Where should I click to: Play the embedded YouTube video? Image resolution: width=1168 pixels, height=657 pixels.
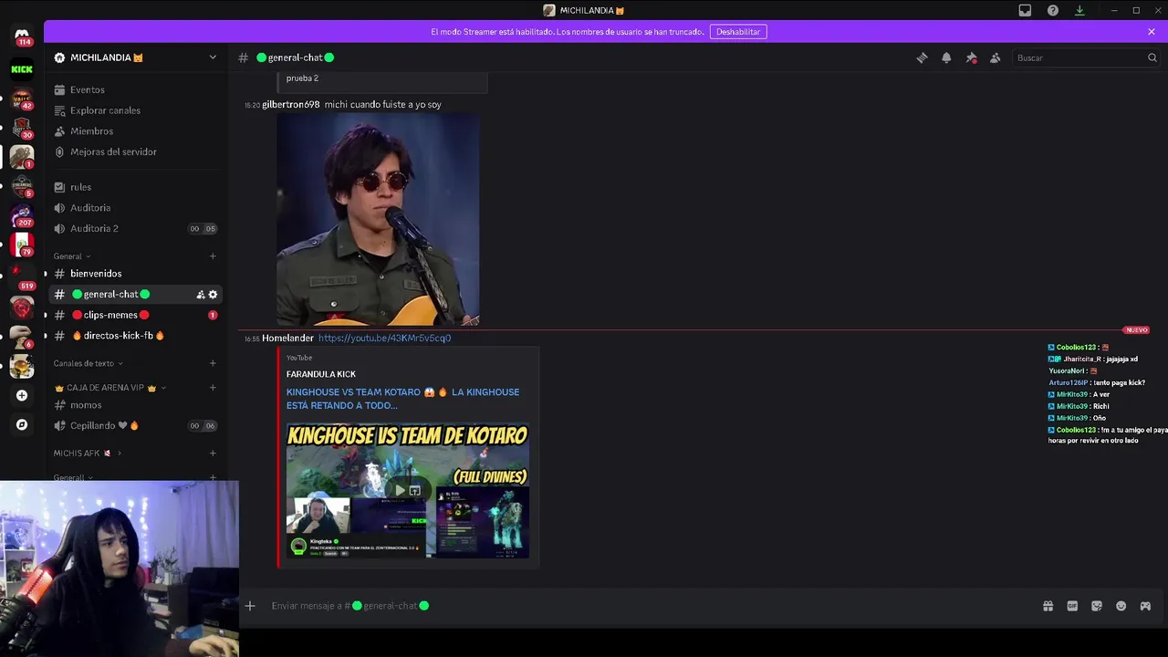pos(400,490)
